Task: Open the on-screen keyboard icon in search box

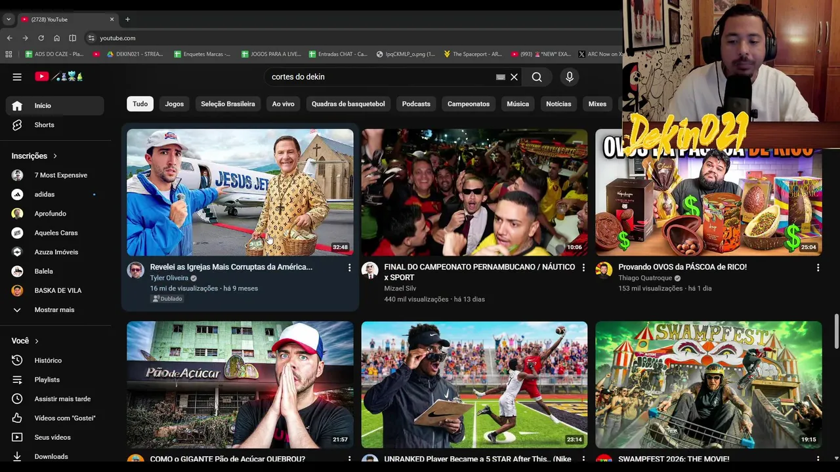Action: point(501,77)
